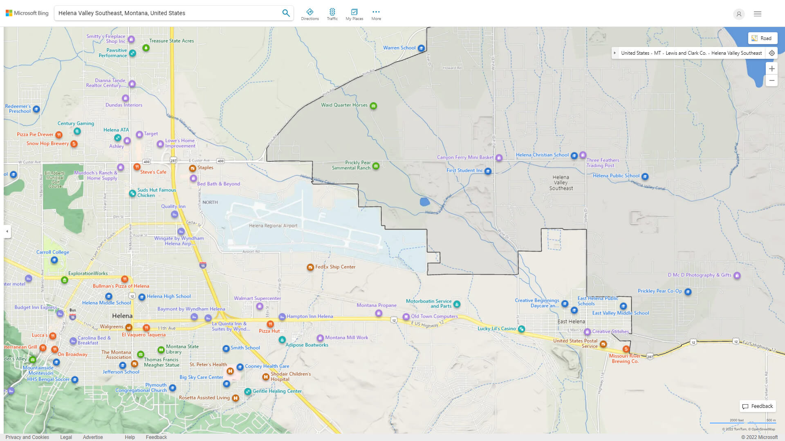The image size is (785, 441).
Task: Show Traffic layer
Action: 332,14
